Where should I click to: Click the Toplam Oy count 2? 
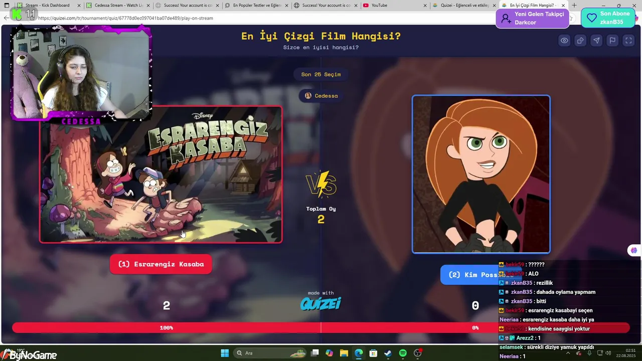321,219
